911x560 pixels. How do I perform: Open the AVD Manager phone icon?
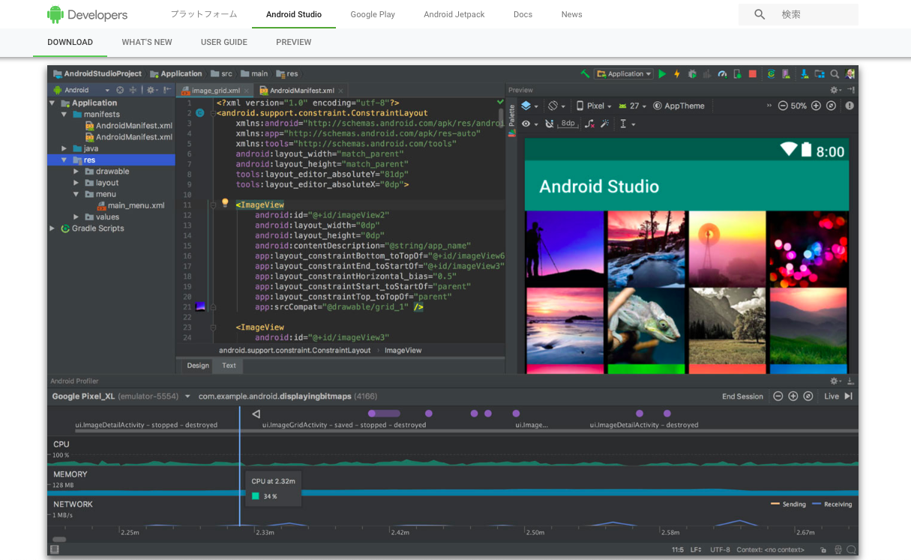(786, 73)
